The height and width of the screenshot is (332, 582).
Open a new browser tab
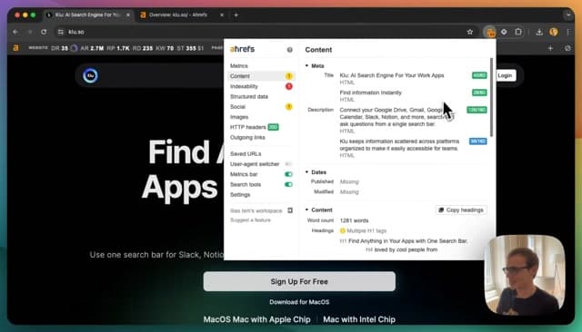tap(236, 15)
